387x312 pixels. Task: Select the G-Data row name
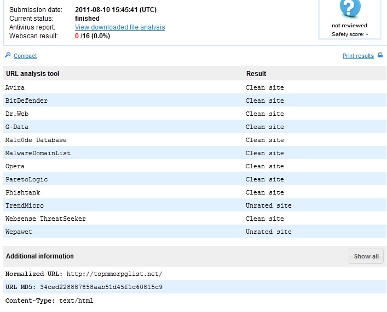17,127
